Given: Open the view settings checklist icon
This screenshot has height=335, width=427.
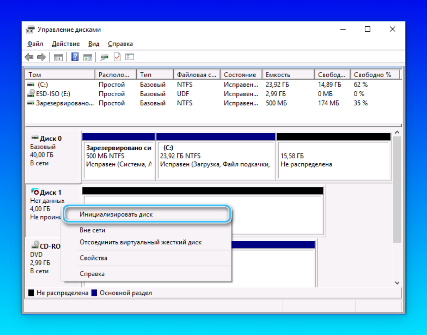Looking at the screenshot, I should tap(130, 57).
